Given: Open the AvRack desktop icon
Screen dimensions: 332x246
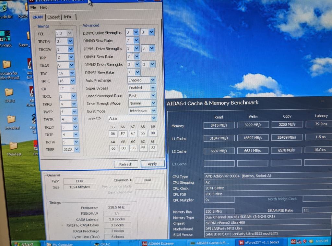Looking at the screenshot, I should pyautogui.click(x=5, y=39).
